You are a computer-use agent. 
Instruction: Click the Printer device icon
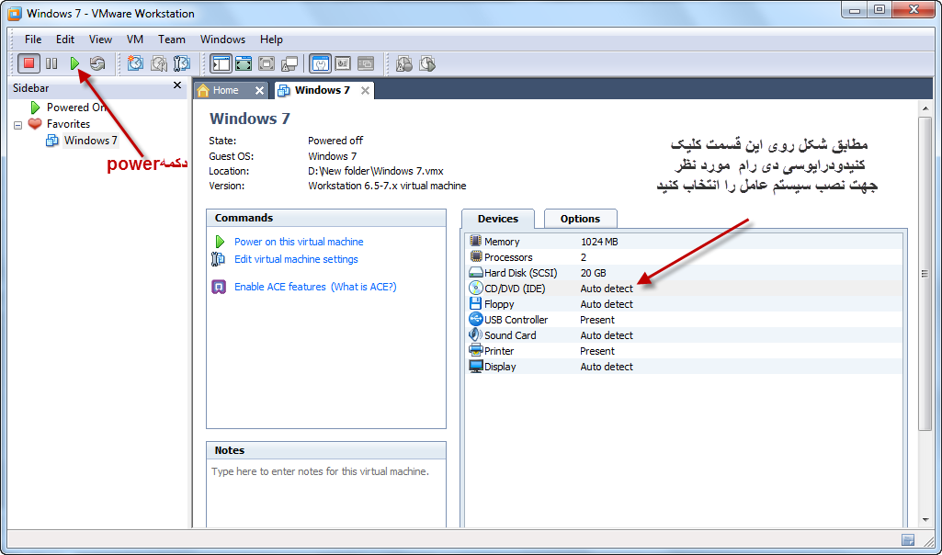pos(476,350)
